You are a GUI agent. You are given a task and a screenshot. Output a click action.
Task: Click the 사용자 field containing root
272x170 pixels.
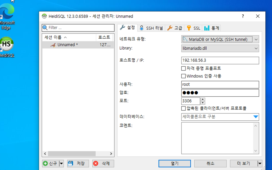(x=220, y=85)
